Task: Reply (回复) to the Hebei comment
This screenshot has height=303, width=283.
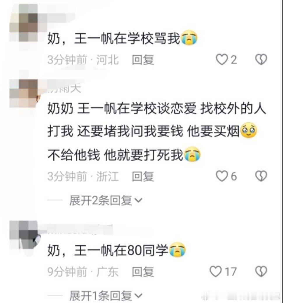Action: pos(143,60)
